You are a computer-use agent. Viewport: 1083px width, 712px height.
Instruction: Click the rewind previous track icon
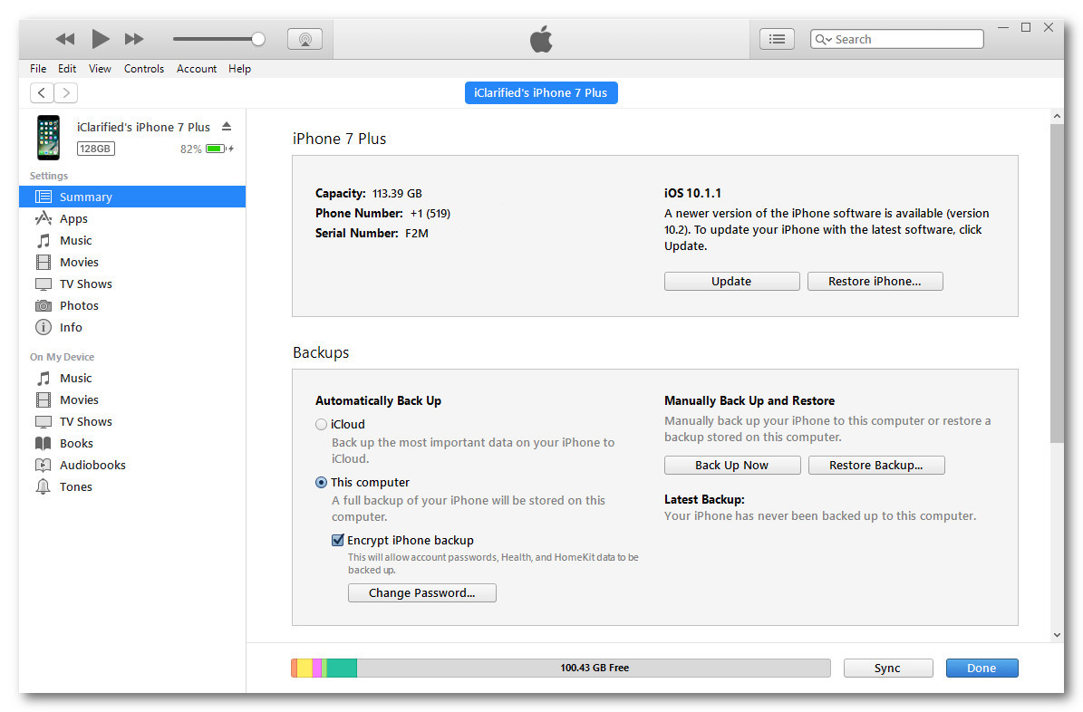pos(65,39)
